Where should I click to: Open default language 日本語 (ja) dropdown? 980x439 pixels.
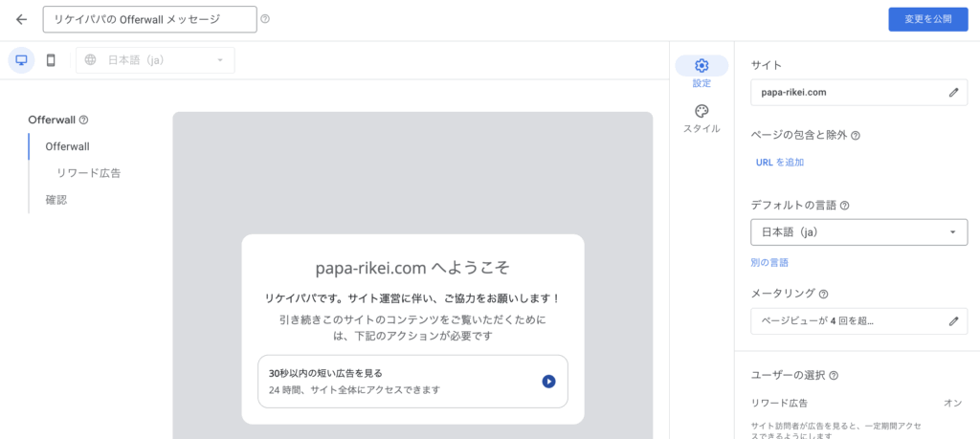coord(858,232)
